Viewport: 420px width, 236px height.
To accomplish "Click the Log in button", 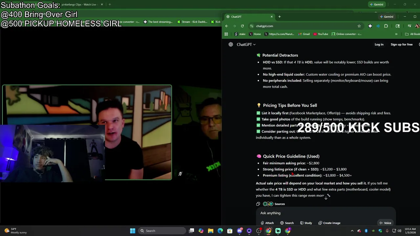I will click(x=379, y=45).
